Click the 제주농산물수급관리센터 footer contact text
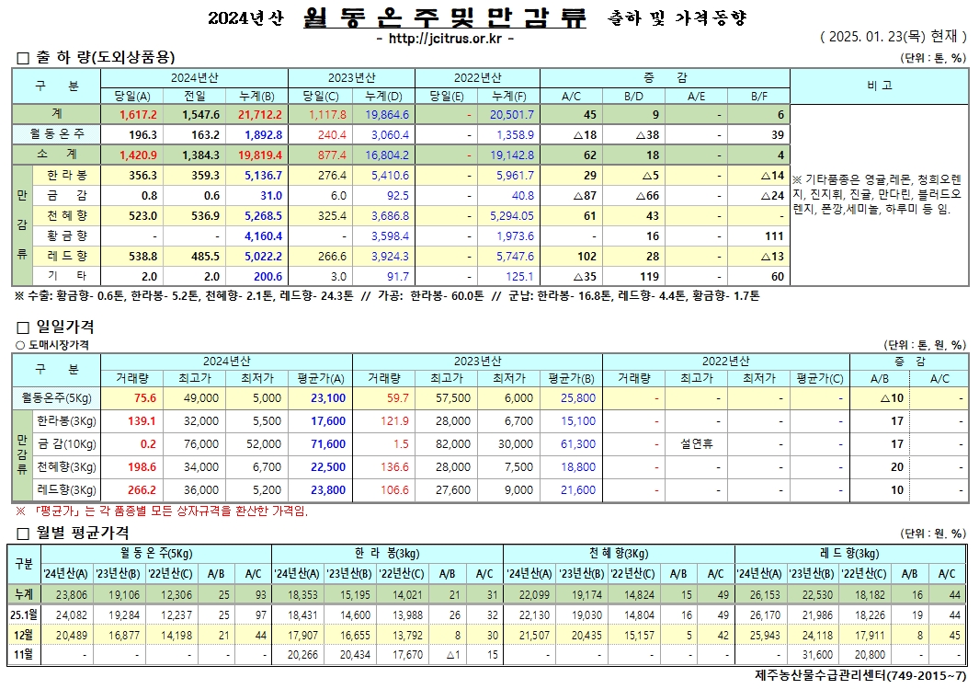979x689 pixels. 859,676
